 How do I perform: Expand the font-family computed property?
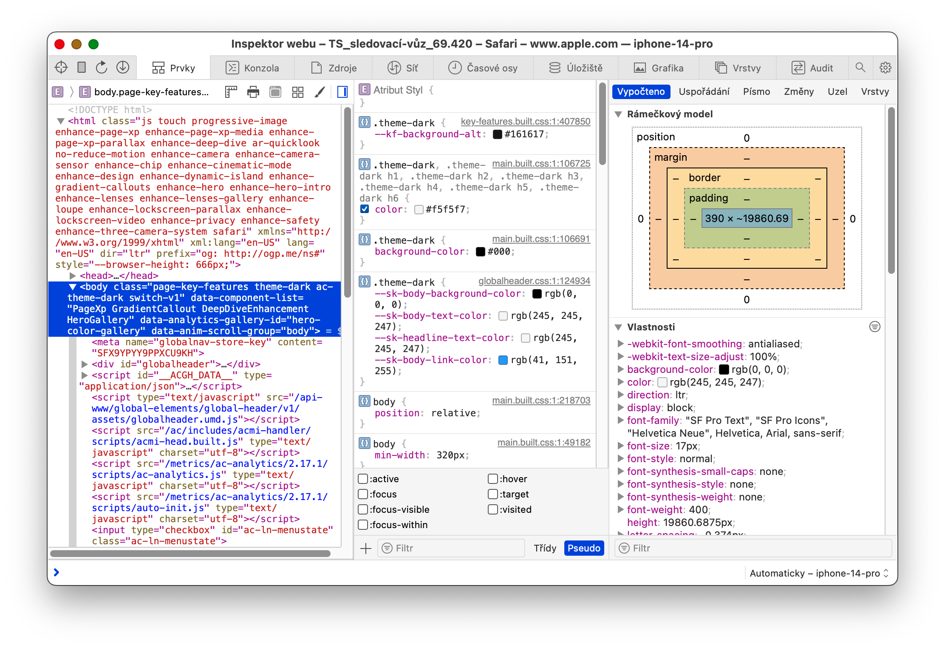620,420
